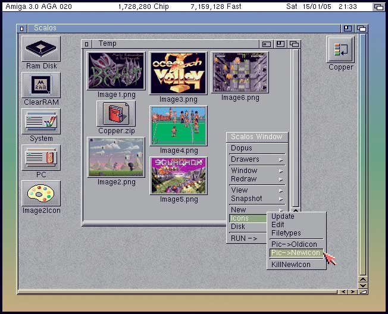Click the Image1.png file name label
The width and height of the screenshot is (388, 314).
(116, 95)
